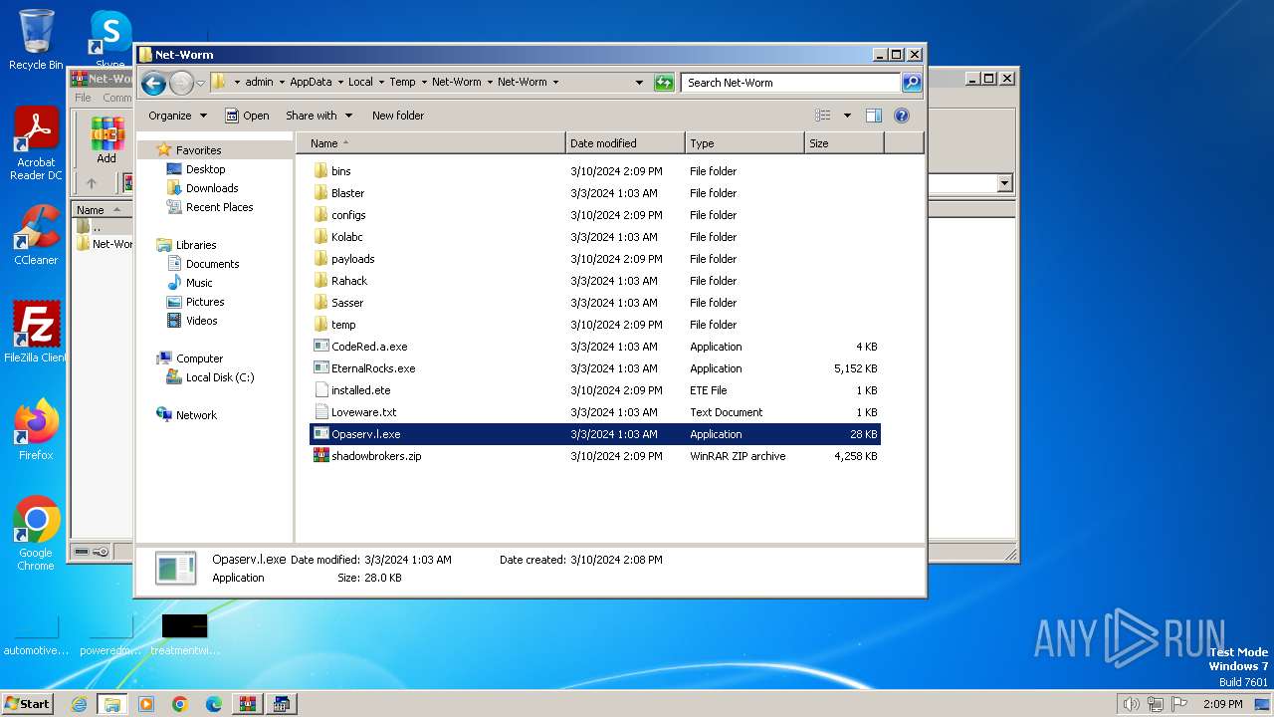This screenshot has width=1274, height=717.
Task: Select EternalRocks.exe application file
Action: 373,368
